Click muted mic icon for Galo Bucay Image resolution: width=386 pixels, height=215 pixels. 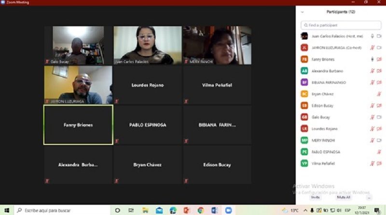tap(372, 117)
